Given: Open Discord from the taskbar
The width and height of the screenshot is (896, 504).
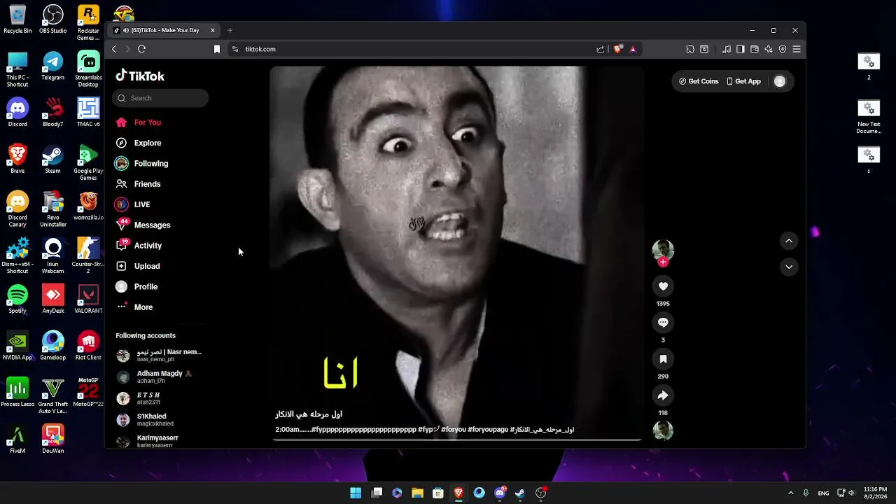Looking at the screenshot, I should [500, 493].
